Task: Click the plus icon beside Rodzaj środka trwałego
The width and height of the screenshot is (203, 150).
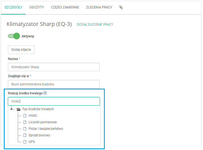Action: 45,93
